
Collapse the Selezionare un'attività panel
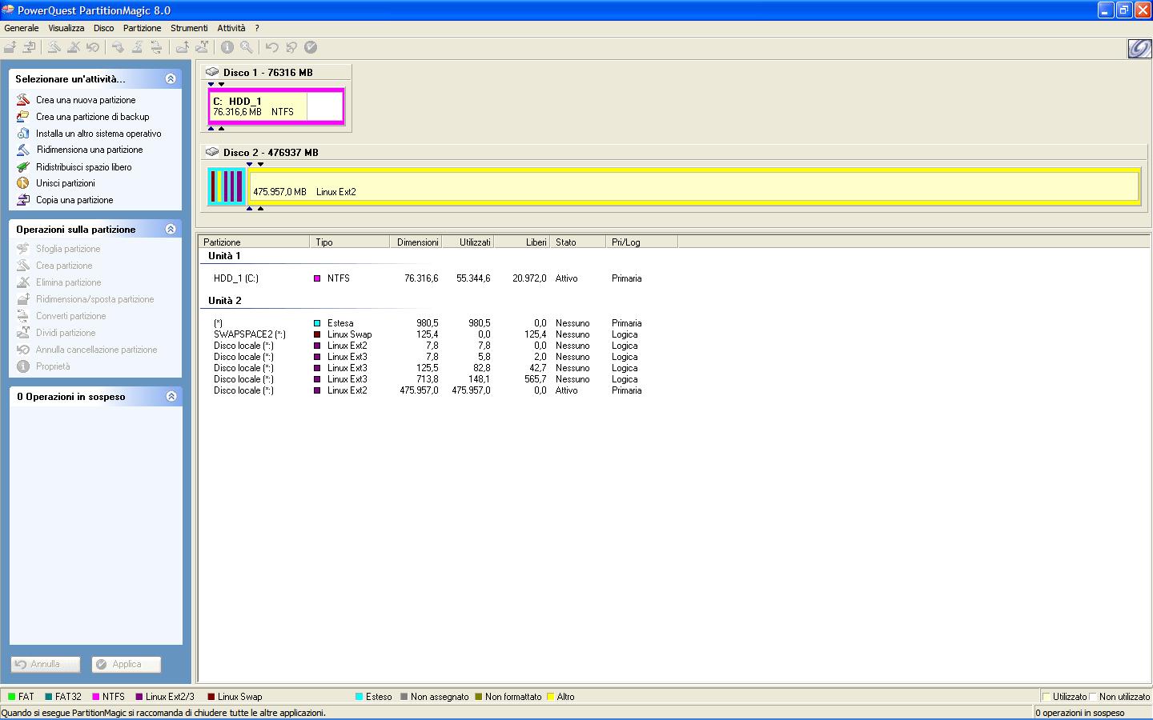(171, 78)
